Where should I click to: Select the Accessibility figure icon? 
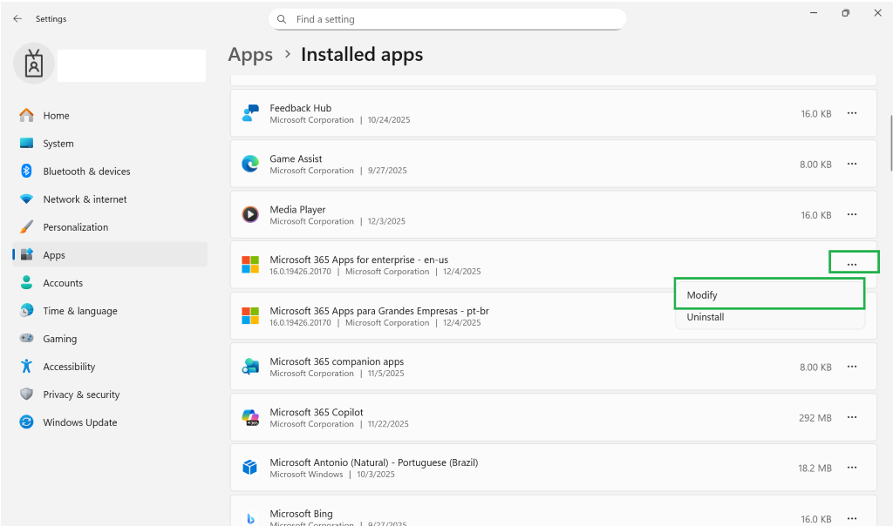click(26, 367)
